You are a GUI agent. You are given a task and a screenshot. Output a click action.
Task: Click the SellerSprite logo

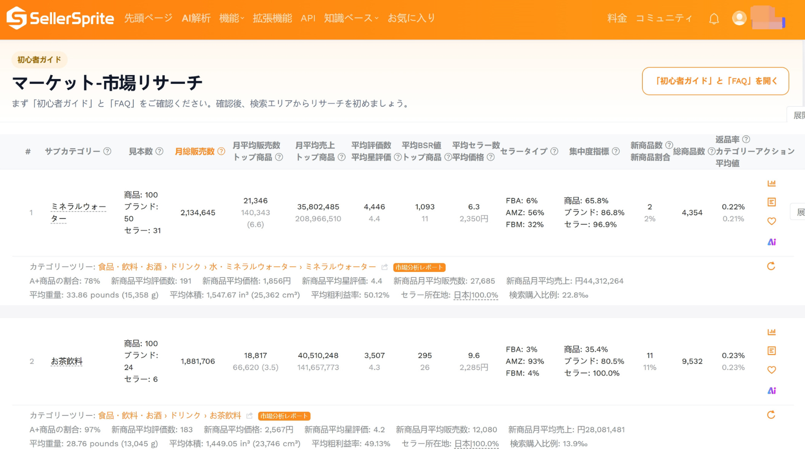pyautogui.click(x=60, y=18)
